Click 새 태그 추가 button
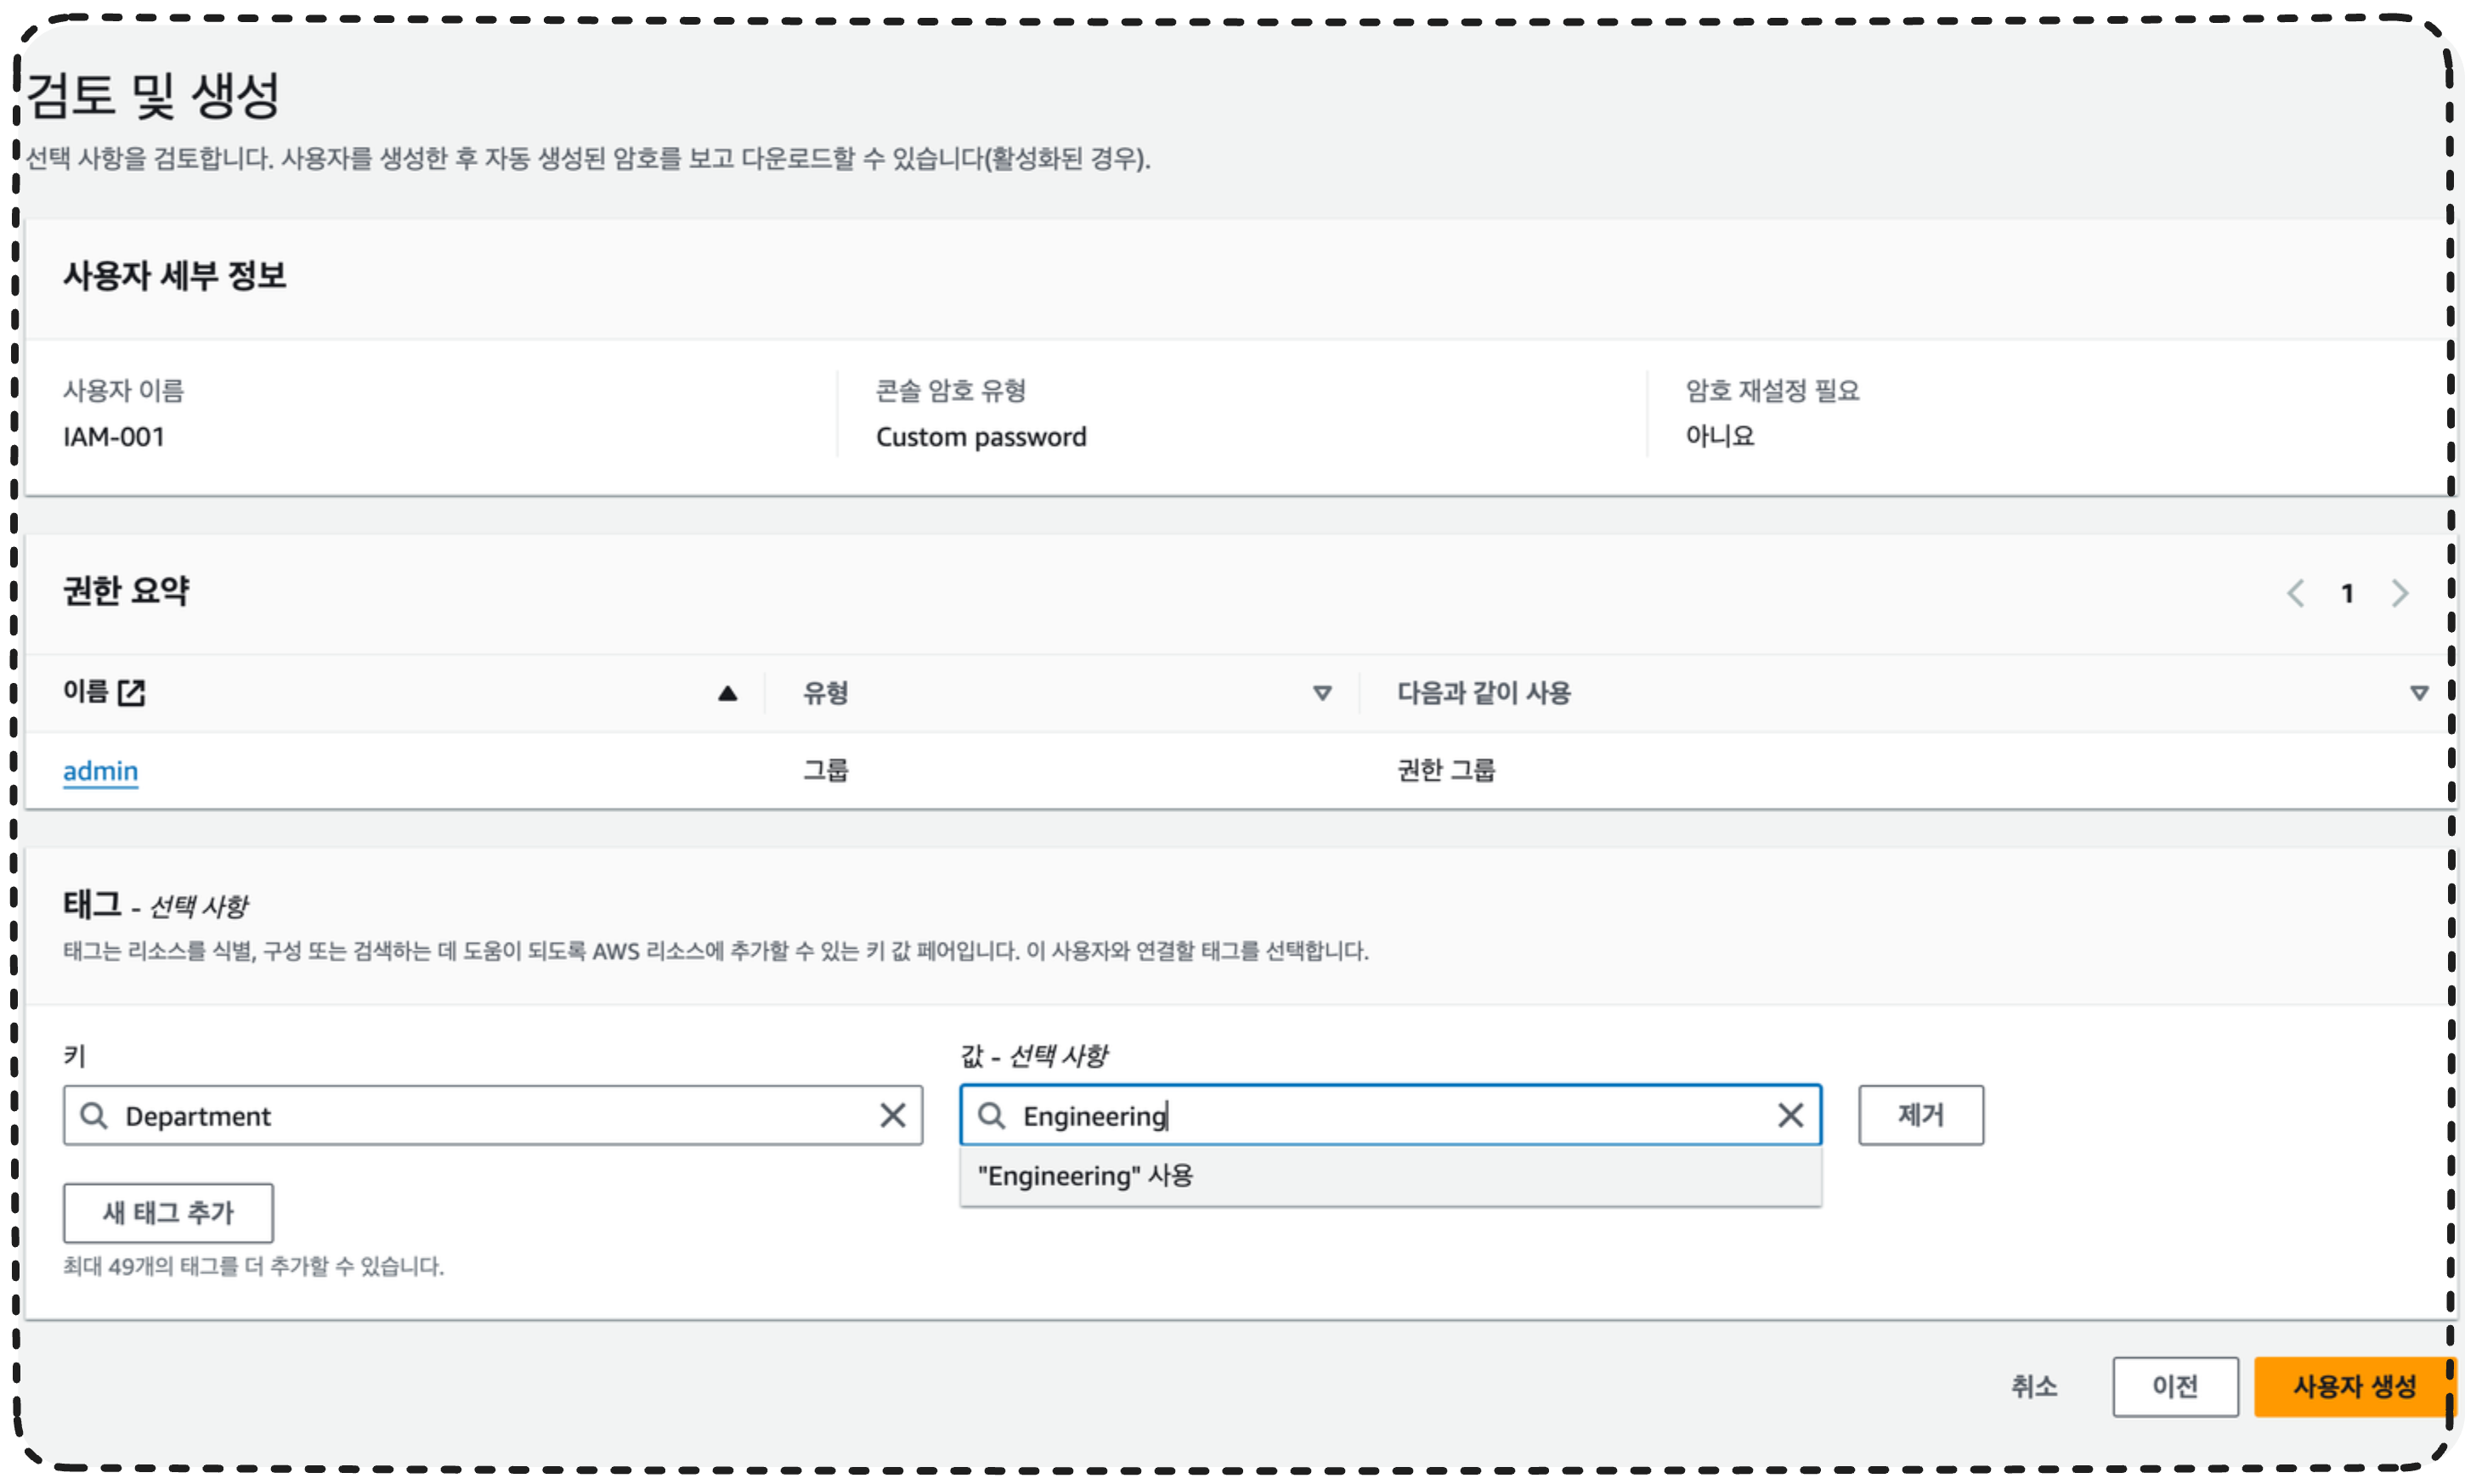The width and height of the screenshot is (2482, 1484). pyautogui.click(x=168, y=1213)
